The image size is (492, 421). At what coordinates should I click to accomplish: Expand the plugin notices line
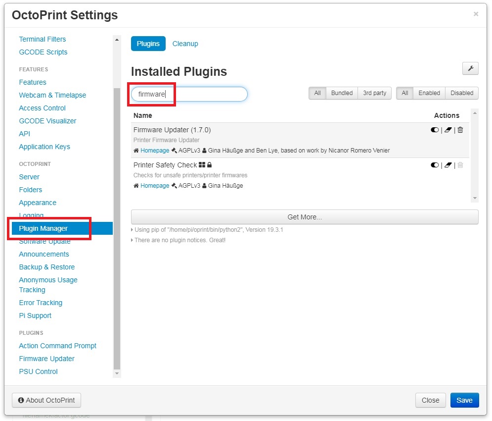coord(178,240)
